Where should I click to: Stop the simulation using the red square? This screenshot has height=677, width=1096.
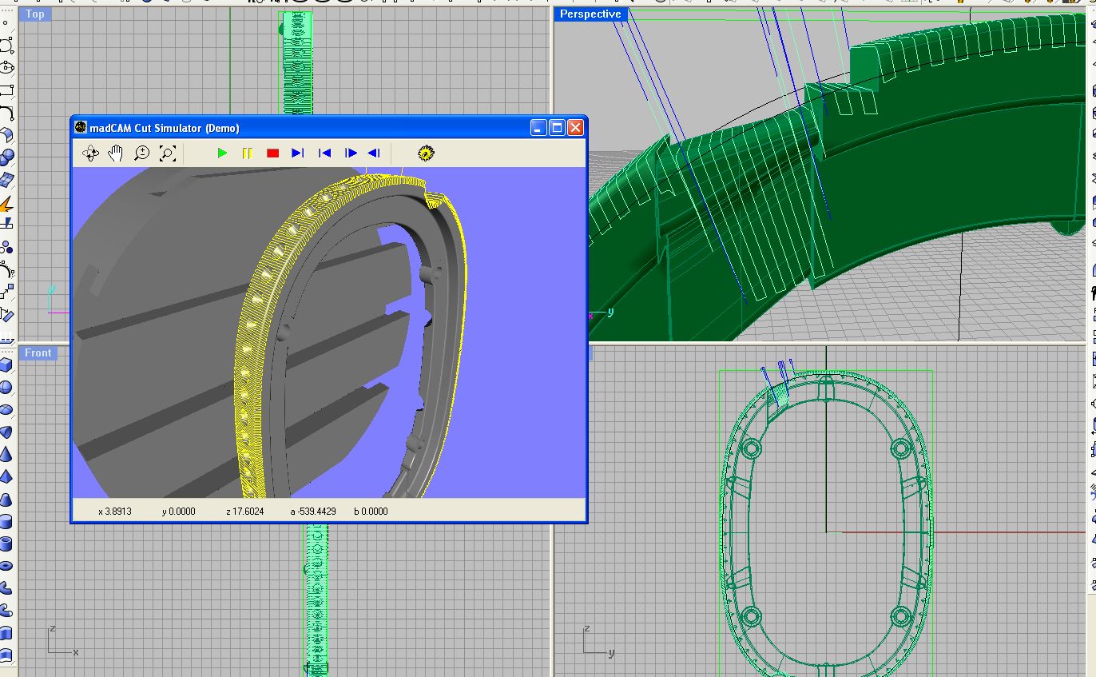[272, 153]
